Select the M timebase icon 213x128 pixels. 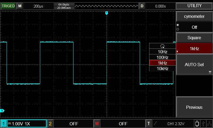tap(20, 6)
